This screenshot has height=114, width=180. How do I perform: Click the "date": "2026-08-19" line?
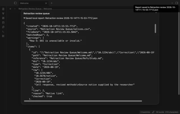[46, 67]
